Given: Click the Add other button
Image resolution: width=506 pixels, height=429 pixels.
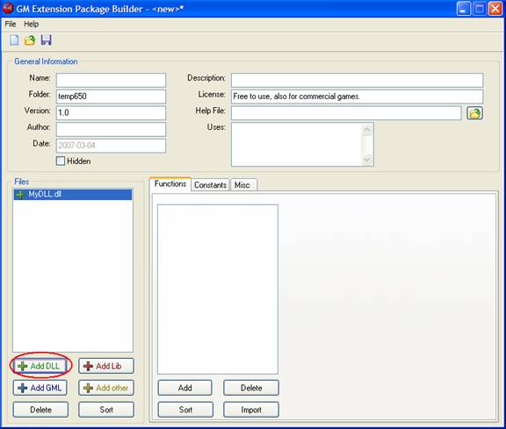Looking at the screenshot, I should click(106, 388).
